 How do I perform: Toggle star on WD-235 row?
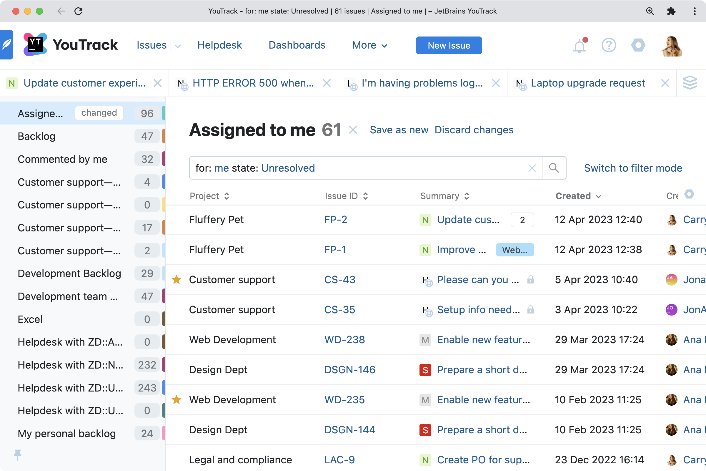pyautogui.click(x=176, y=400)
